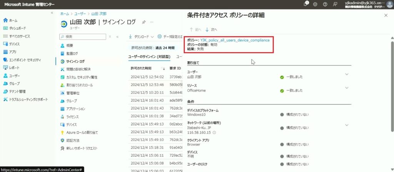Open エンドポイント セキュリティ in left navigation
394x172 pixels.
pyautogui.click(x=22, y=60)
